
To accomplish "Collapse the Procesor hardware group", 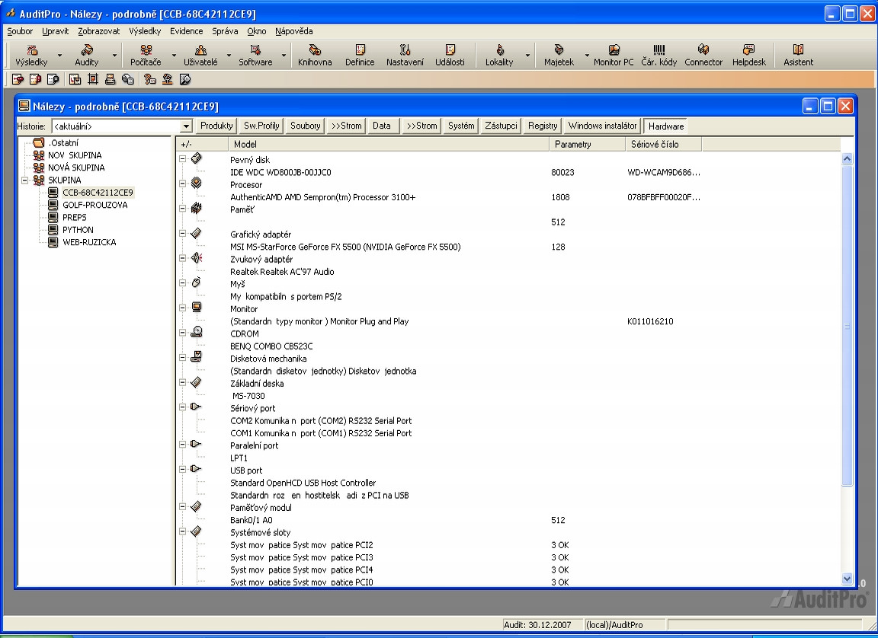I will 183,184.
